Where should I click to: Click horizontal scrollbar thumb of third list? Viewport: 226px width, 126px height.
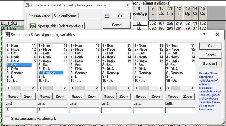(80, 88)
